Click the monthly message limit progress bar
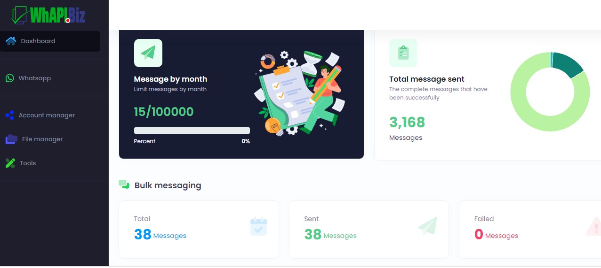Viewport: 601px width, 268px height. pyautogui.click(x=192, y=130)
